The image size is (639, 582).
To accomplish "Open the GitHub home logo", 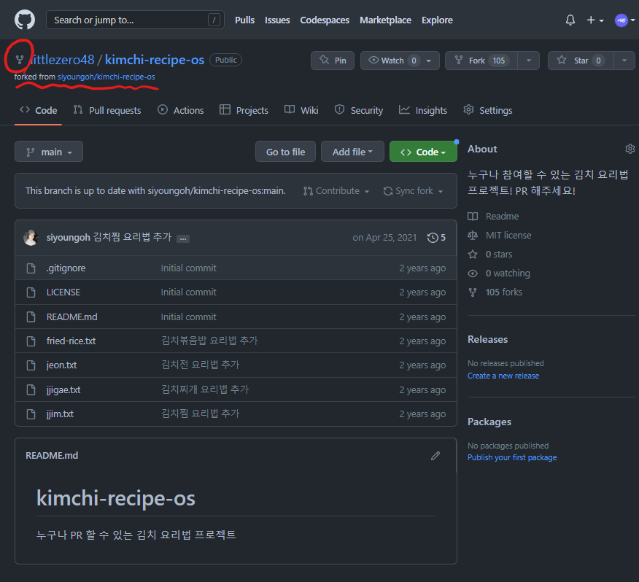I will [25, 20].
